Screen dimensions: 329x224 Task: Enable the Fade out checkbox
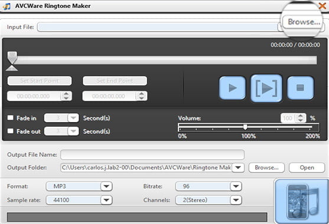(x=11, y=131)
